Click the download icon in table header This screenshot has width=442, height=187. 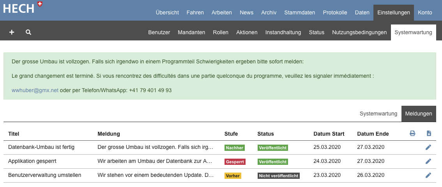tap(429, 133)
